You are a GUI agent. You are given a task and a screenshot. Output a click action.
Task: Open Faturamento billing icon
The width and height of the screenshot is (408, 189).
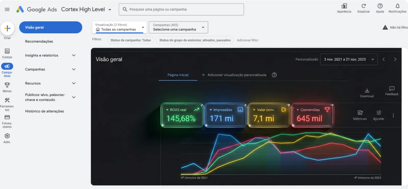[7, 117]
